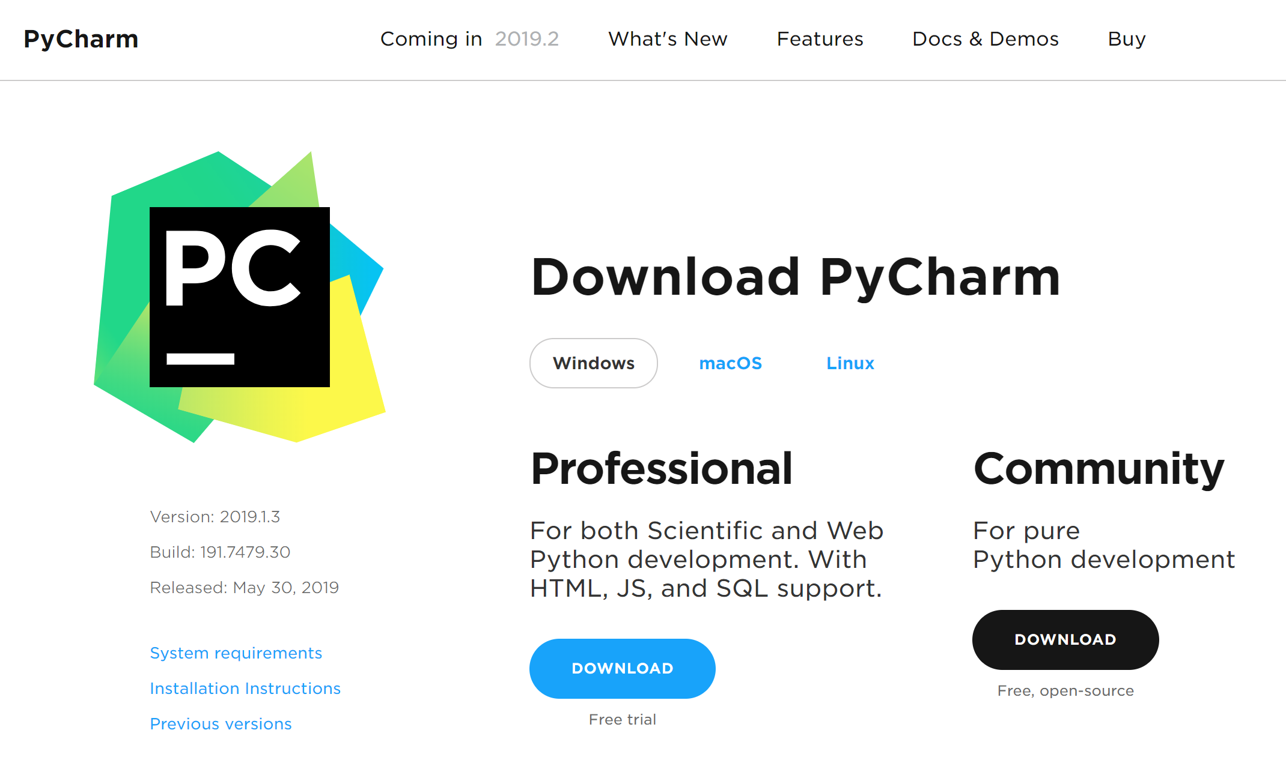Switch to the Linux downloads tab
Screen dimensions: 1286x784
(x=850, y=363)
